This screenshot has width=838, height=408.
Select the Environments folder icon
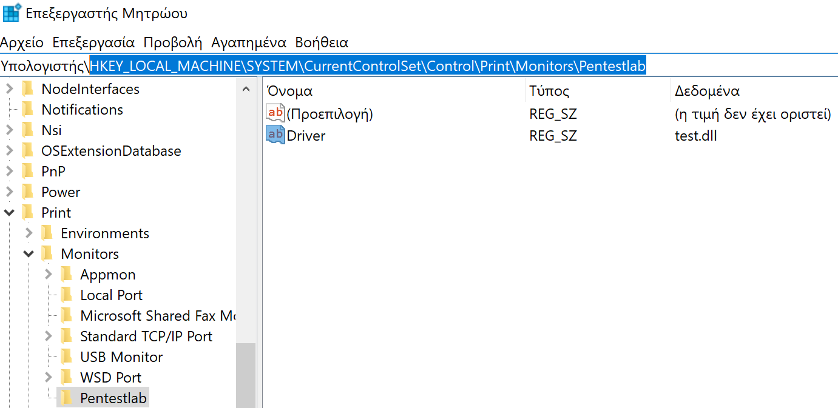pos(48,233)
